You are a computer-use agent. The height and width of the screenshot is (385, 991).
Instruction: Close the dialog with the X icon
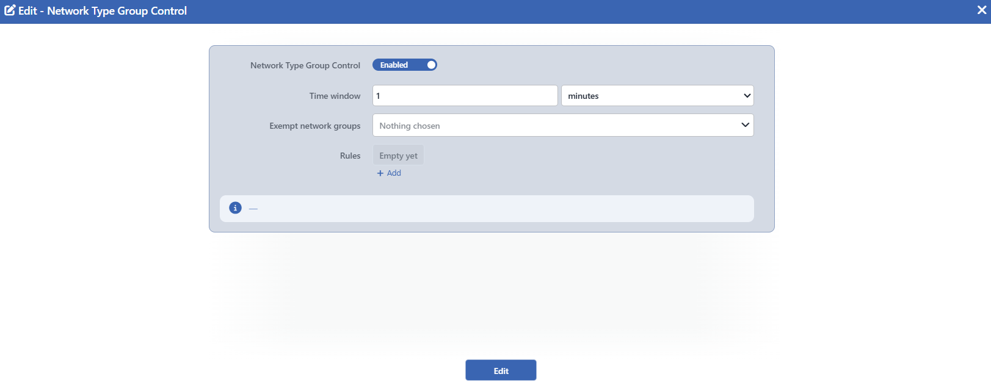click(982, 10)
